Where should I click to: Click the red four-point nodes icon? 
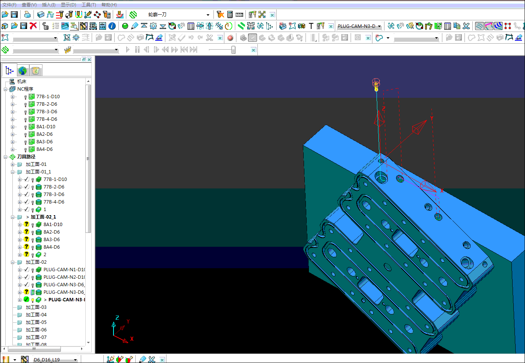point(508,26)
